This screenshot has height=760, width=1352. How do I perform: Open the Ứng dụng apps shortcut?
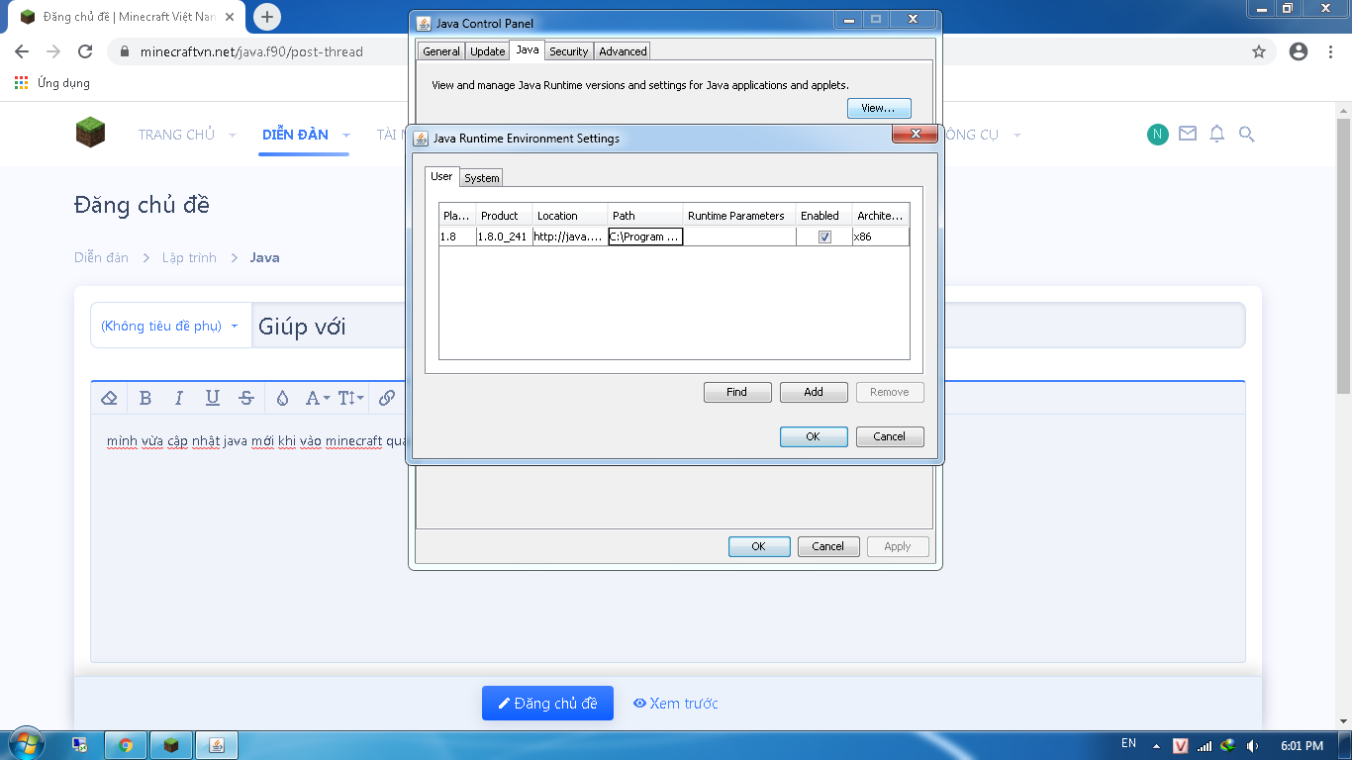(x=52, y=83)
